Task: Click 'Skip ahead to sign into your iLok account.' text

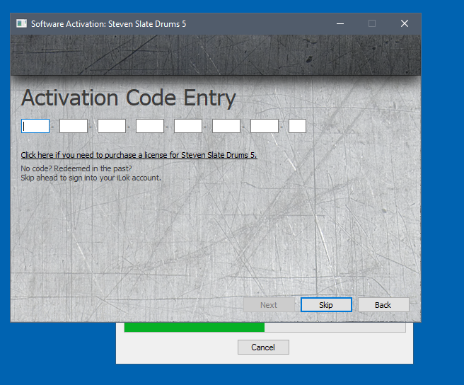Action: [x=91, y=178]
